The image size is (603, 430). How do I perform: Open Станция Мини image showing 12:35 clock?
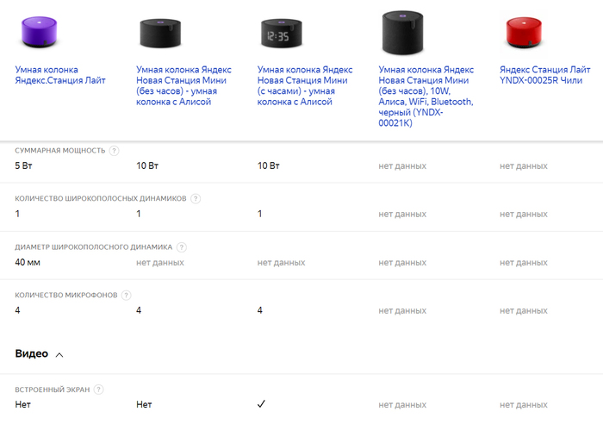[282, 33]
